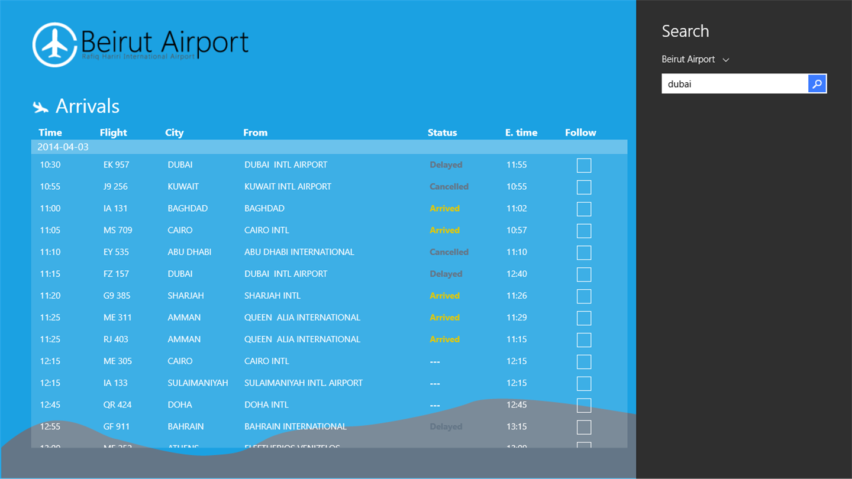852x479 pixels.
Task: Select flight number FZ 157
Action: click(x=116, y=274)
